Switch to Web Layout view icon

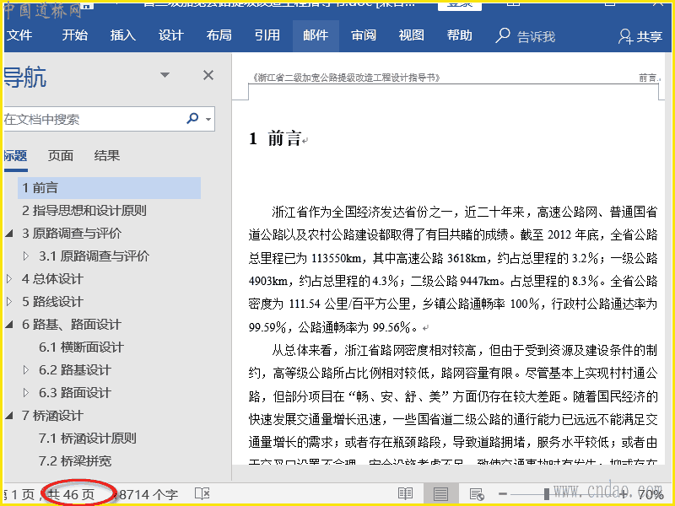click(477, 494)
